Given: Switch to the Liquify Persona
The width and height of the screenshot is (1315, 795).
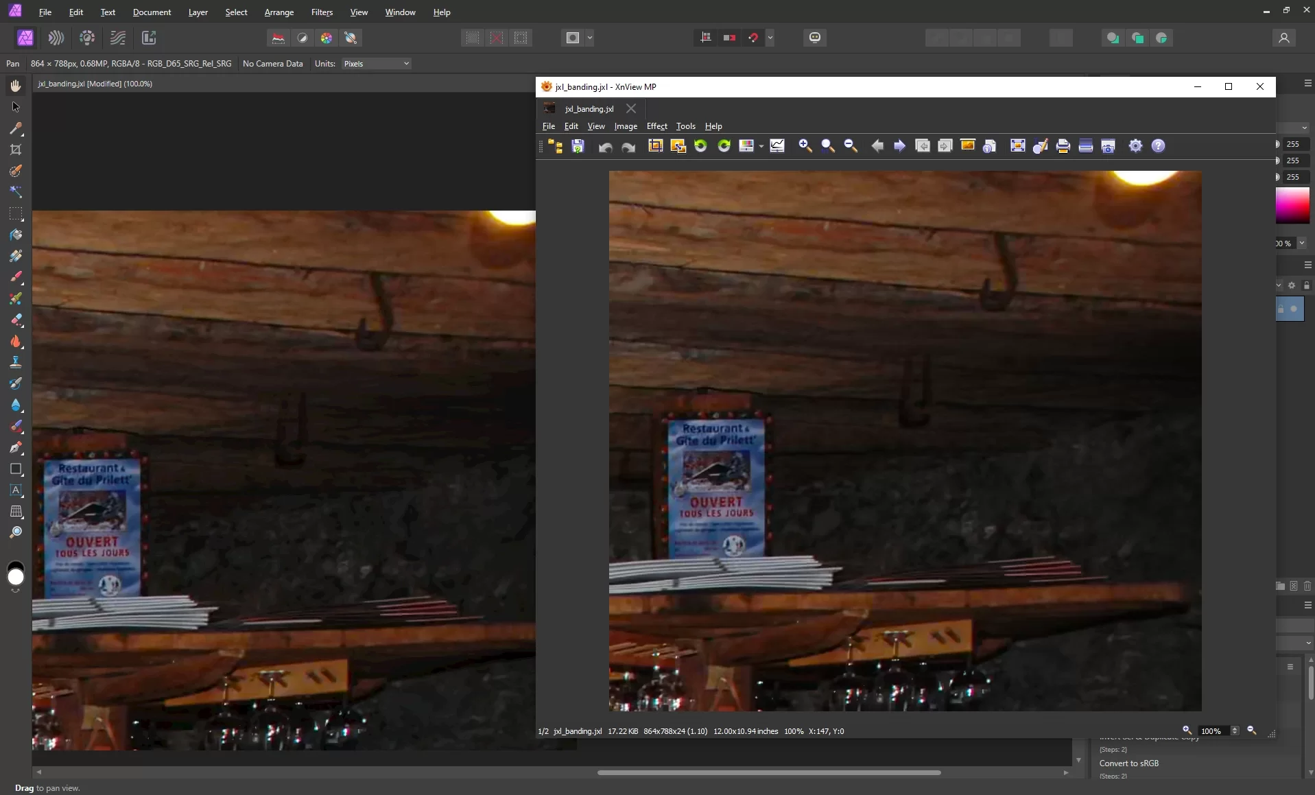Looking at the screenshot, I should coord(56,38).
